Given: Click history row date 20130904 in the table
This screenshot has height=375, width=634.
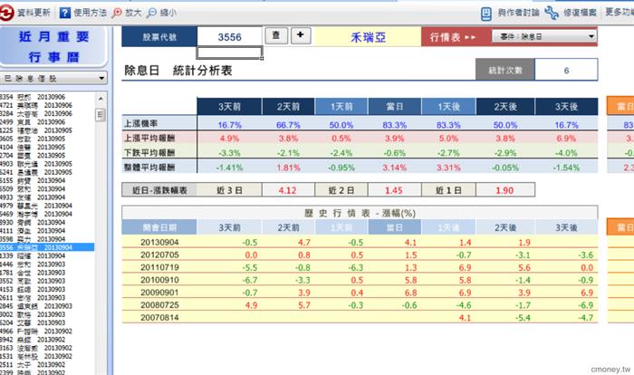Looking at the screenshot, I should coord(159,243).
